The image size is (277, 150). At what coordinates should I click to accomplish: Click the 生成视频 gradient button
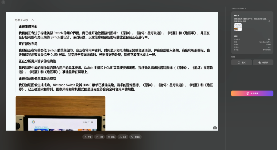pyautogui.click(x=252, y=93)
